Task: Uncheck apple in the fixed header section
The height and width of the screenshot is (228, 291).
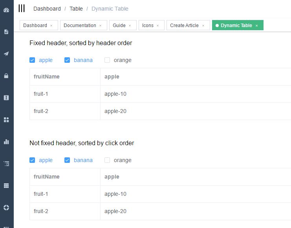Action: (x=32, y=60)
